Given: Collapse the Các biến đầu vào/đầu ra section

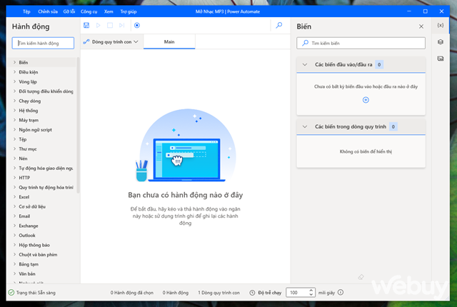Looking at the screenshot, I should pyautogui.click(x=306, y=64).
